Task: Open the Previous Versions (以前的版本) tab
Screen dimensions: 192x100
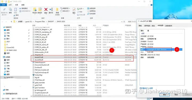Action: tap(168, 26)
